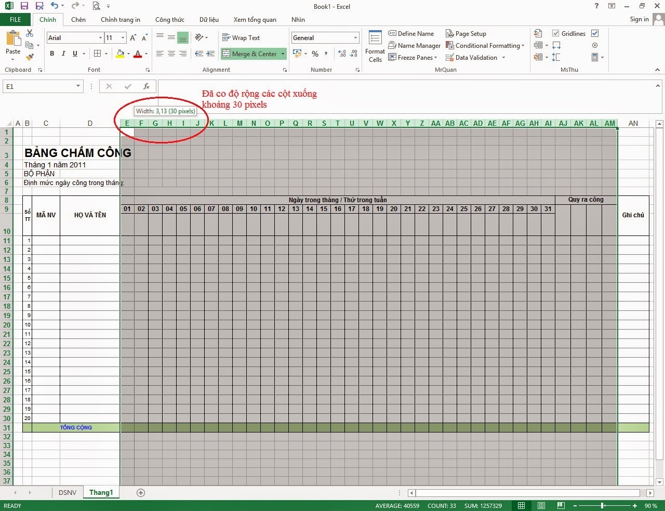Open Freeze Panes menu
Viewport: 665px width, 511px height.
click(x=413, y=58)
